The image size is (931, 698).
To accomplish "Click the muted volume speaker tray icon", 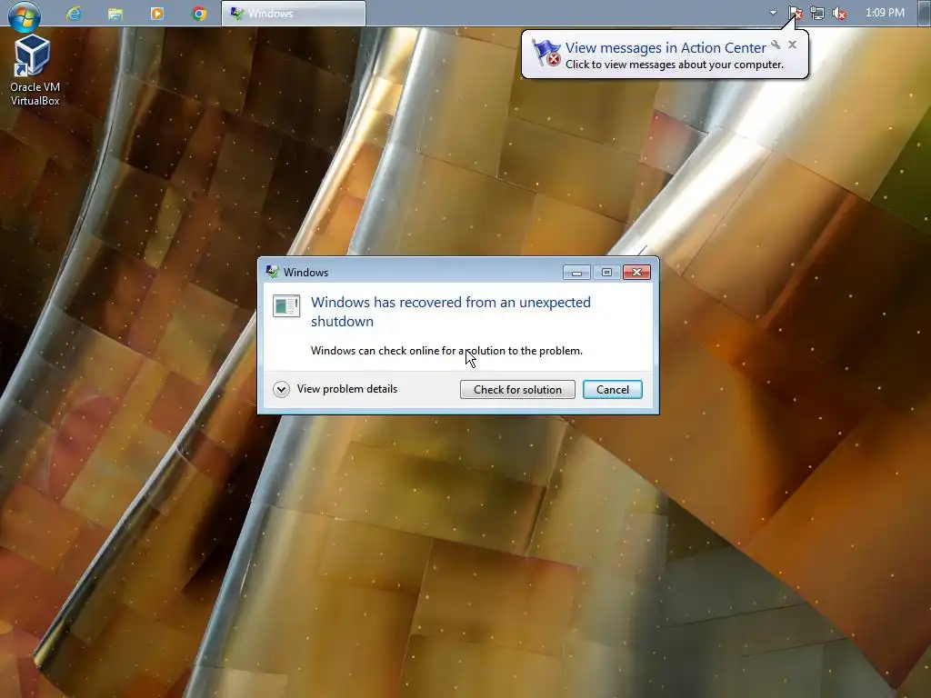I will (839, 13).
